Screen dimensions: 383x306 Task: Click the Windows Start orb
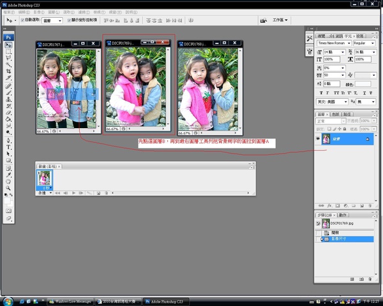coord(8,302)
